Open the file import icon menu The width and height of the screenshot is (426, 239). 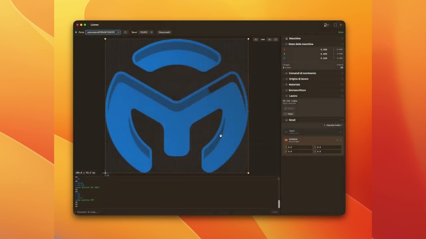pos(326,25)
